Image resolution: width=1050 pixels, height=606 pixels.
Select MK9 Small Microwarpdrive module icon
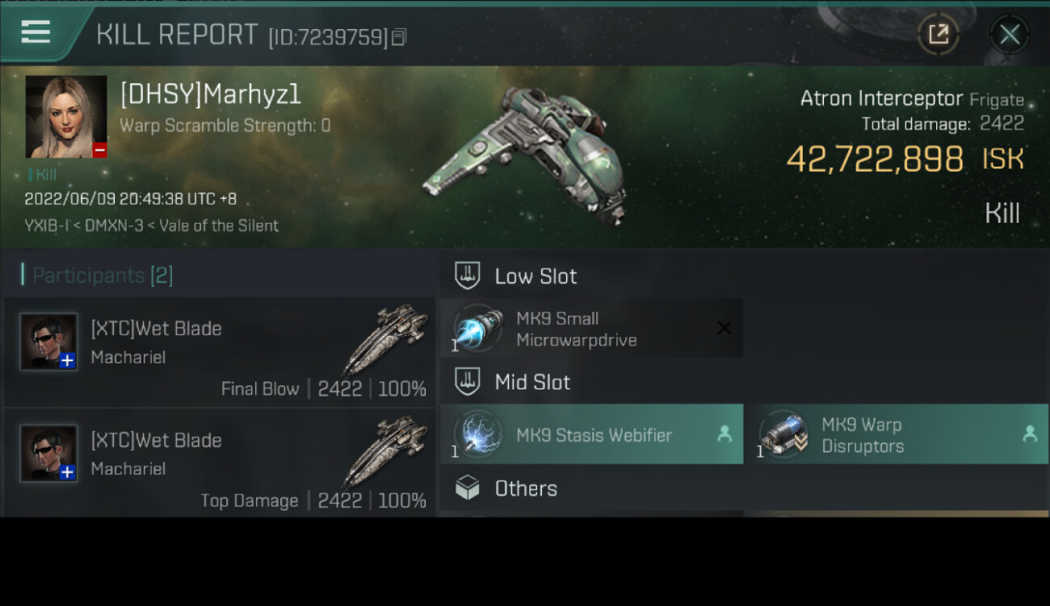pyautogui.click(x=477, y=329)
